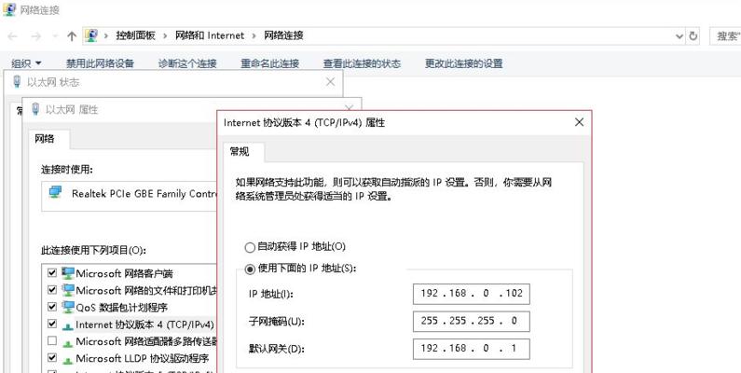Click 诊断这个连接 in the toolbar
741x373 pixels.
pos(187,62)
